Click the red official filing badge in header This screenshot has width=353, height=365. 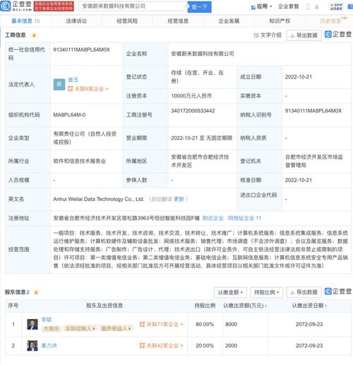[54, 6]
